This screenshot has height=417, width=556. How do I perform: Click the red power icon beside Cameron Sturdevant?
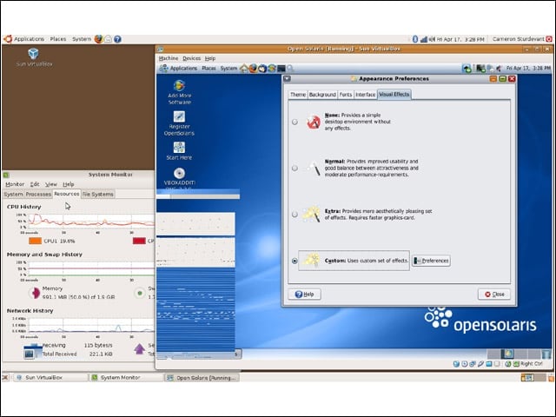(x=549, y=39)
